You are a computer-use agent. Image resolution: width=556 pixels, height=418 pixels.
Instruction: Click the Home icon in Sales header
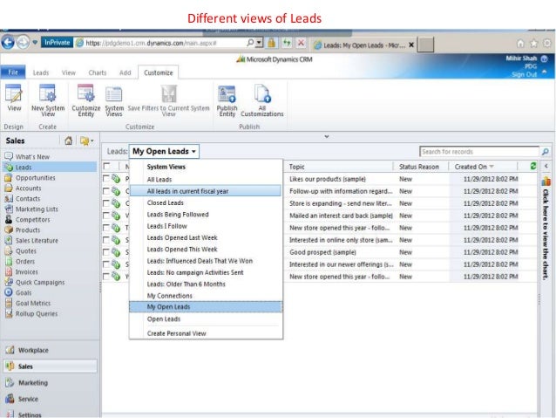tap(69, 140)
